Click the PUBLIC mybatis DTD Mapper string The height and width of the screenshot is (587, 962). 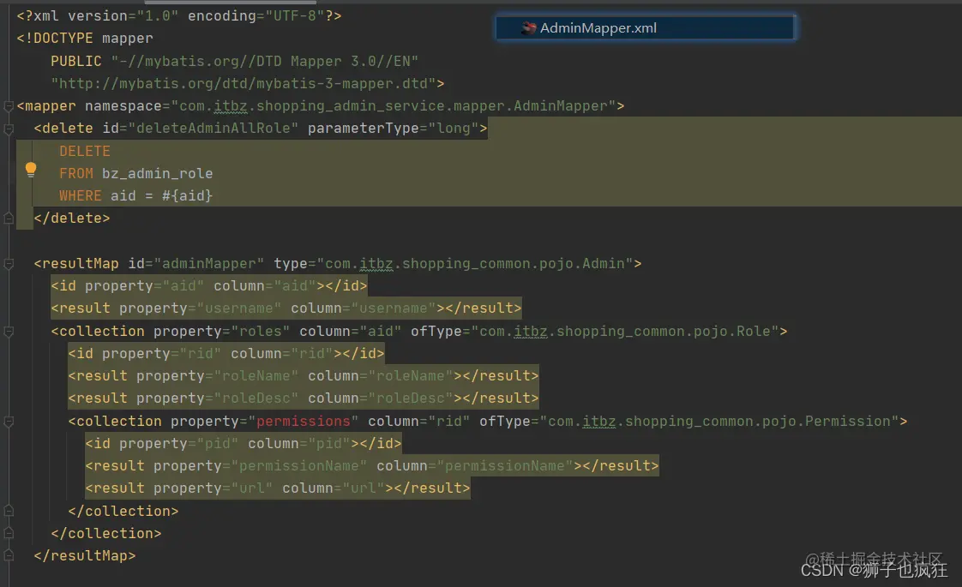(x=264, y=61)
